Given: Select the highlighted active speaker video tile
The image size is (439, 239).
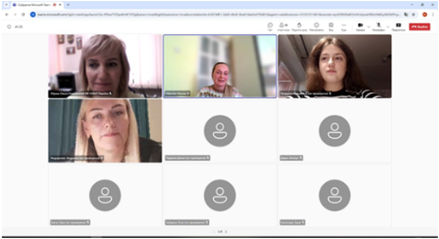Looking at the screenshot, I should click(220, 67).
